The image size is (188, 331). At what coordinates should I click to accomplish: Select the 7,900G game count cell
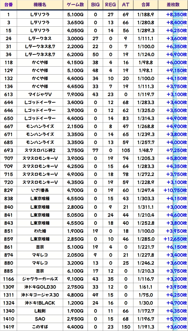tap(75, 94)
